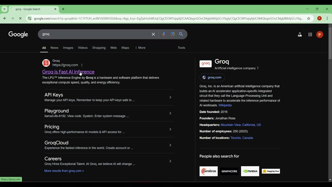Expand the Careers chevron
The width and height of the screenshot is (332, 187).
170,161
